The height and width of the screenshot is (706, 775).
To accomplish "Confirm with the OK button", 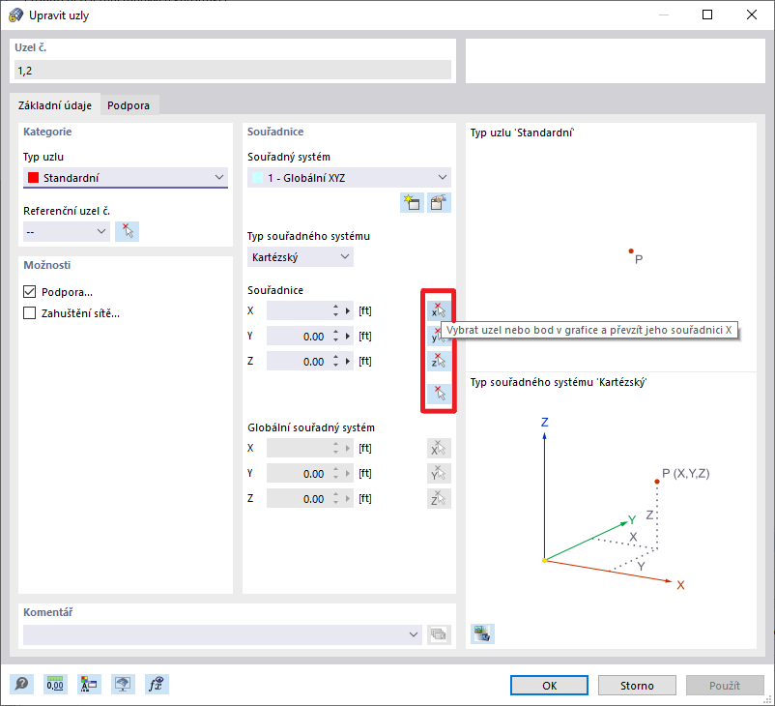I will tap(549, 686).
